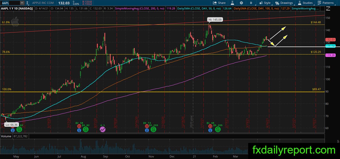Click the late-January lightbulb event icon
Screen dimensions: 340x159
tap(210, 130)
